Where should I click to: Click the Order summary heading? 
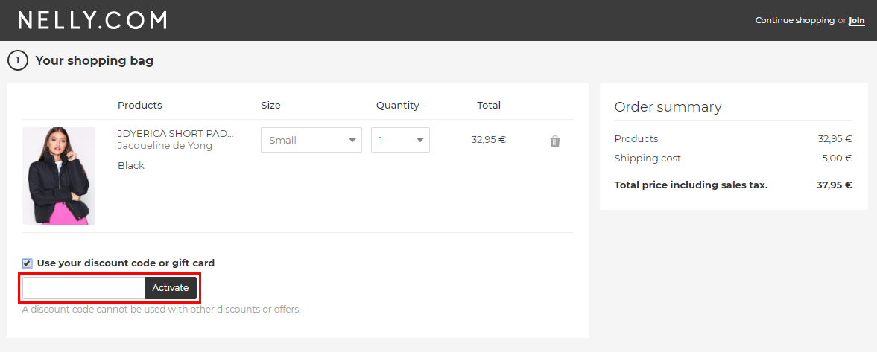668,106
